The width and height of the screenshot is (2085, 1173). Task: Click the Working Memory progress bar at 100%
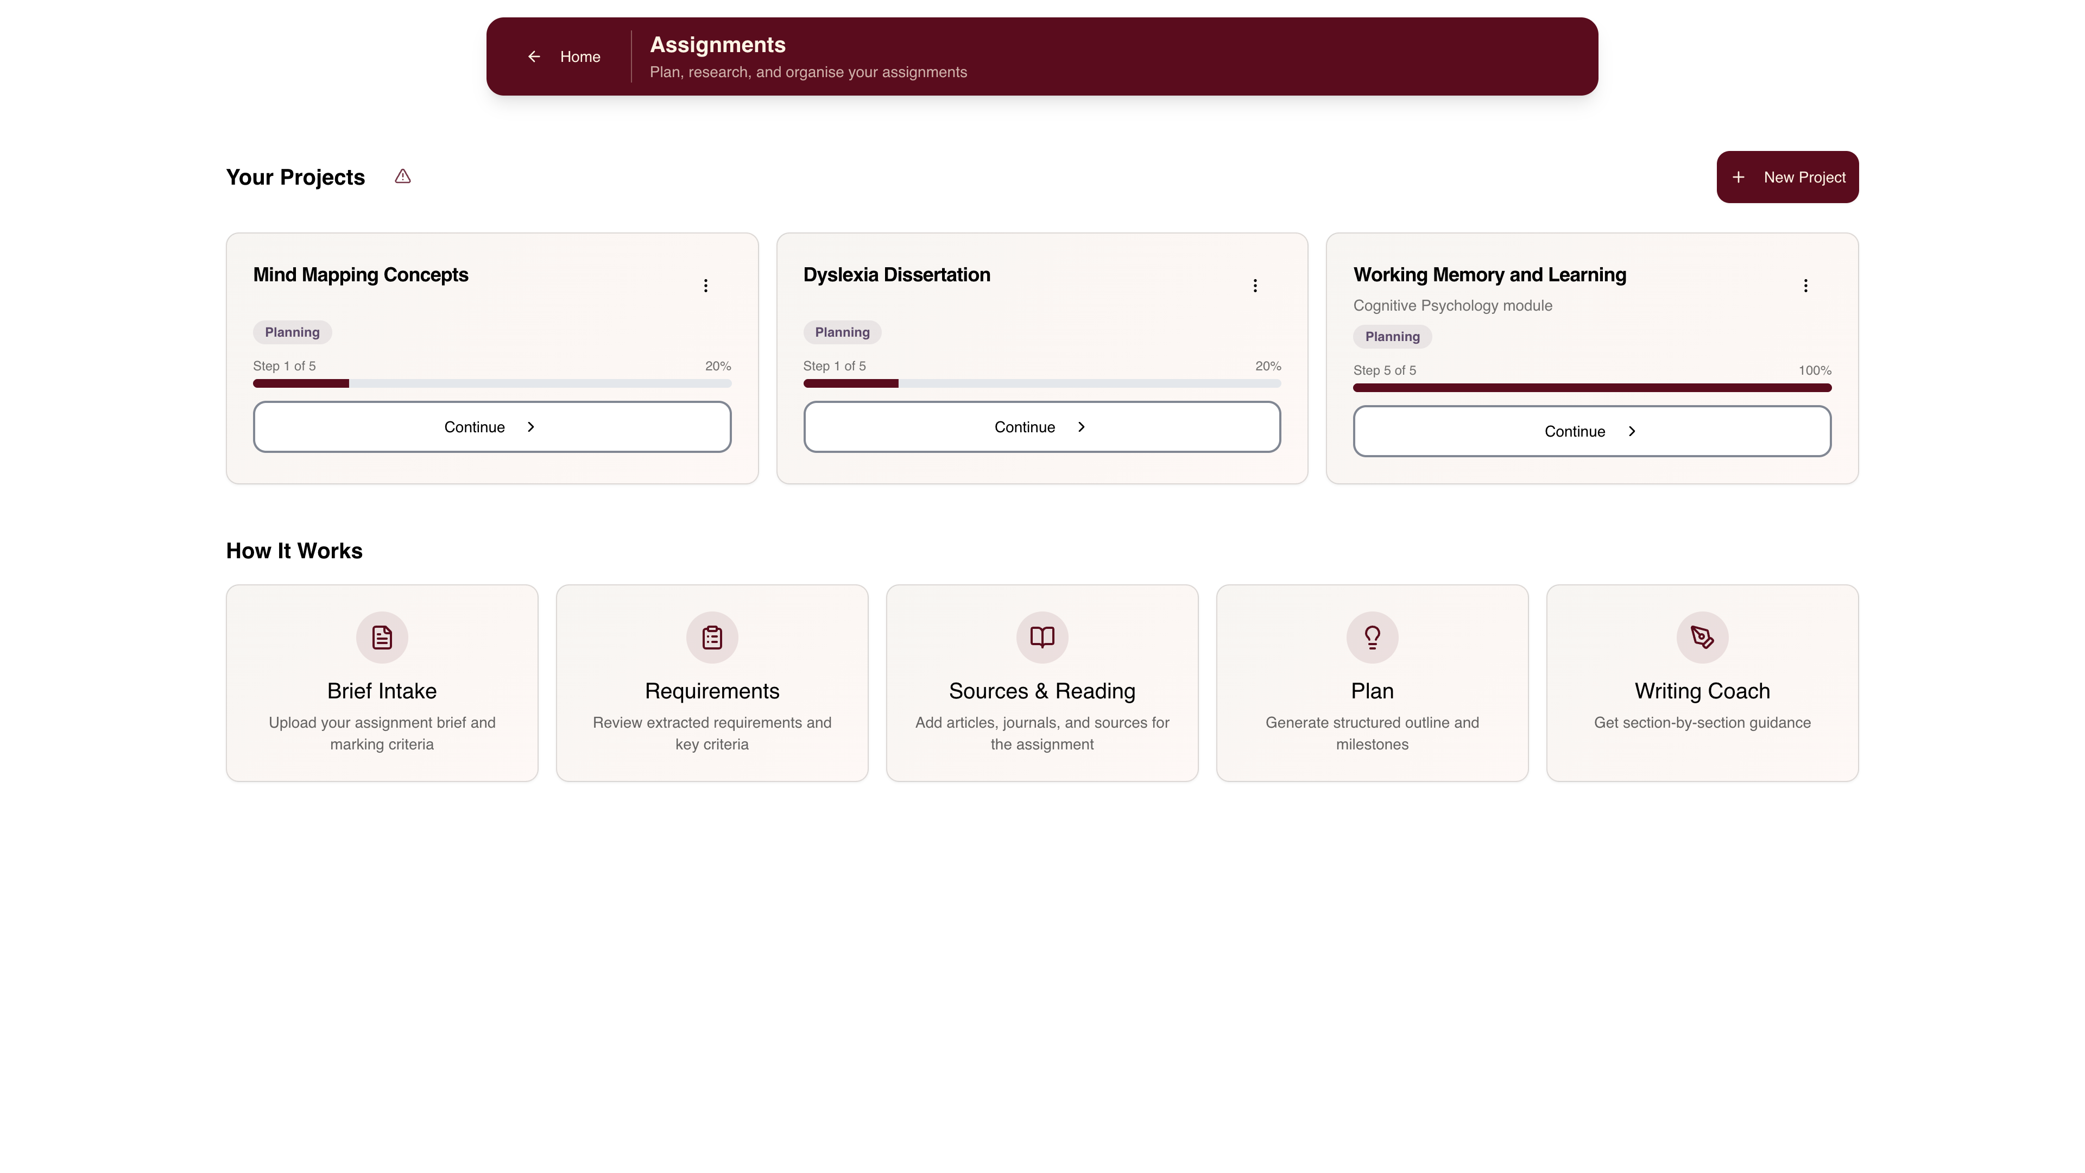(x=1592, y=388)
